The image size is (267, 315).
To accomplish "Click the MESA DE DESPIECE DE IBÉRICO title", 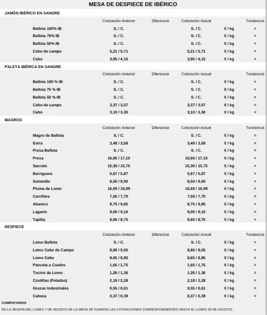I will coord(133,4).
